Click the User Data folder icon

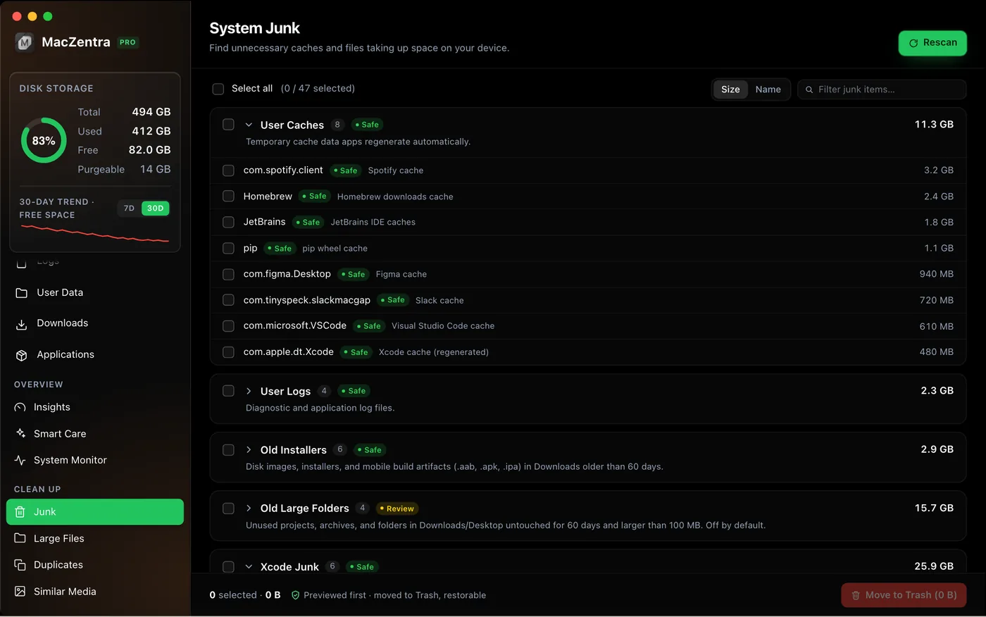coord(22,293)
